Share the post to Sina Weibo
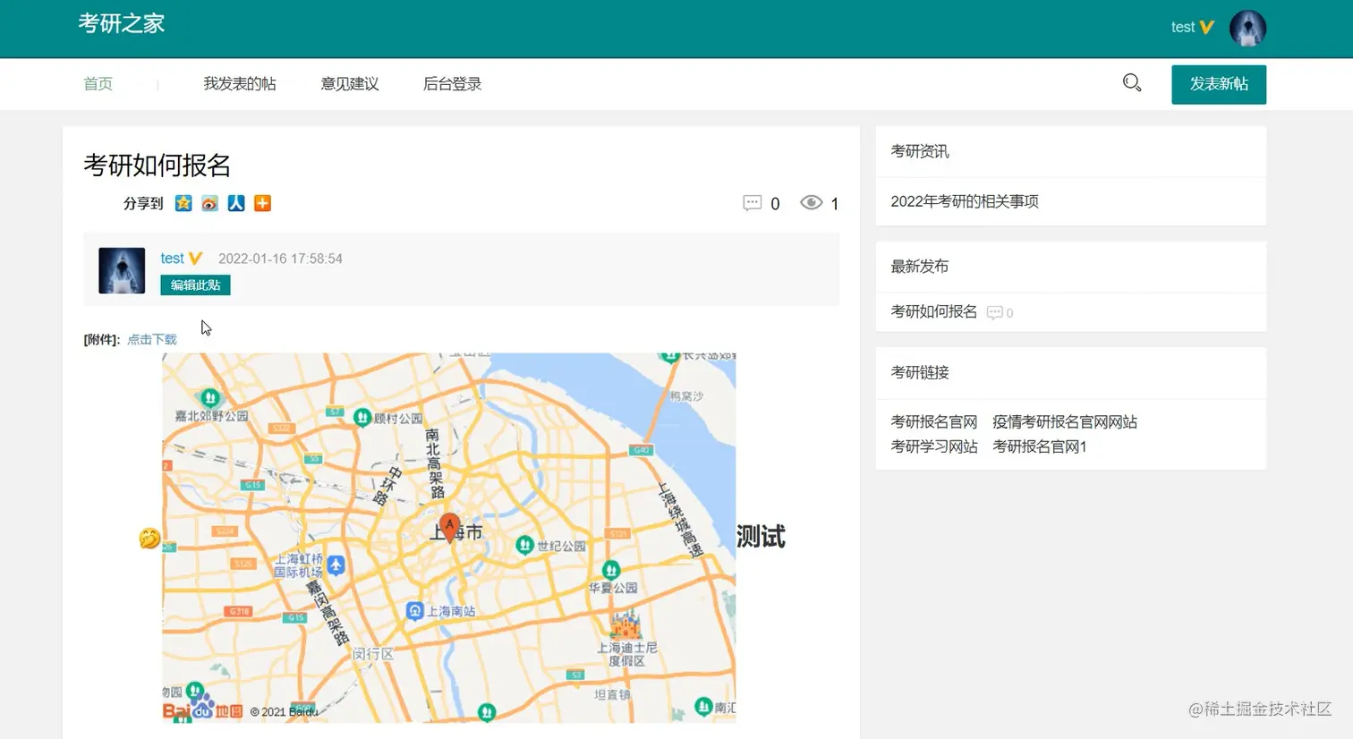The image size is (1353, 739). pyautogui.click(x=209, y=203)
